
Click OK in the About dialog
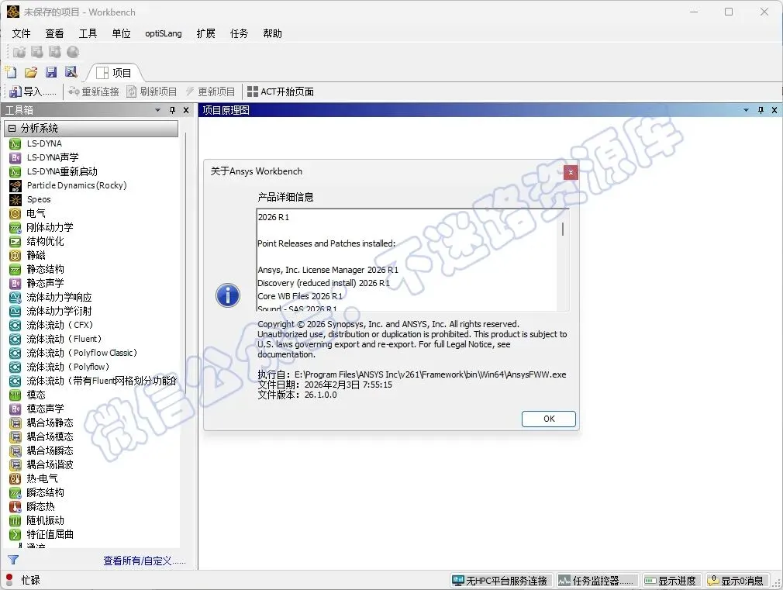coord(549,419)
